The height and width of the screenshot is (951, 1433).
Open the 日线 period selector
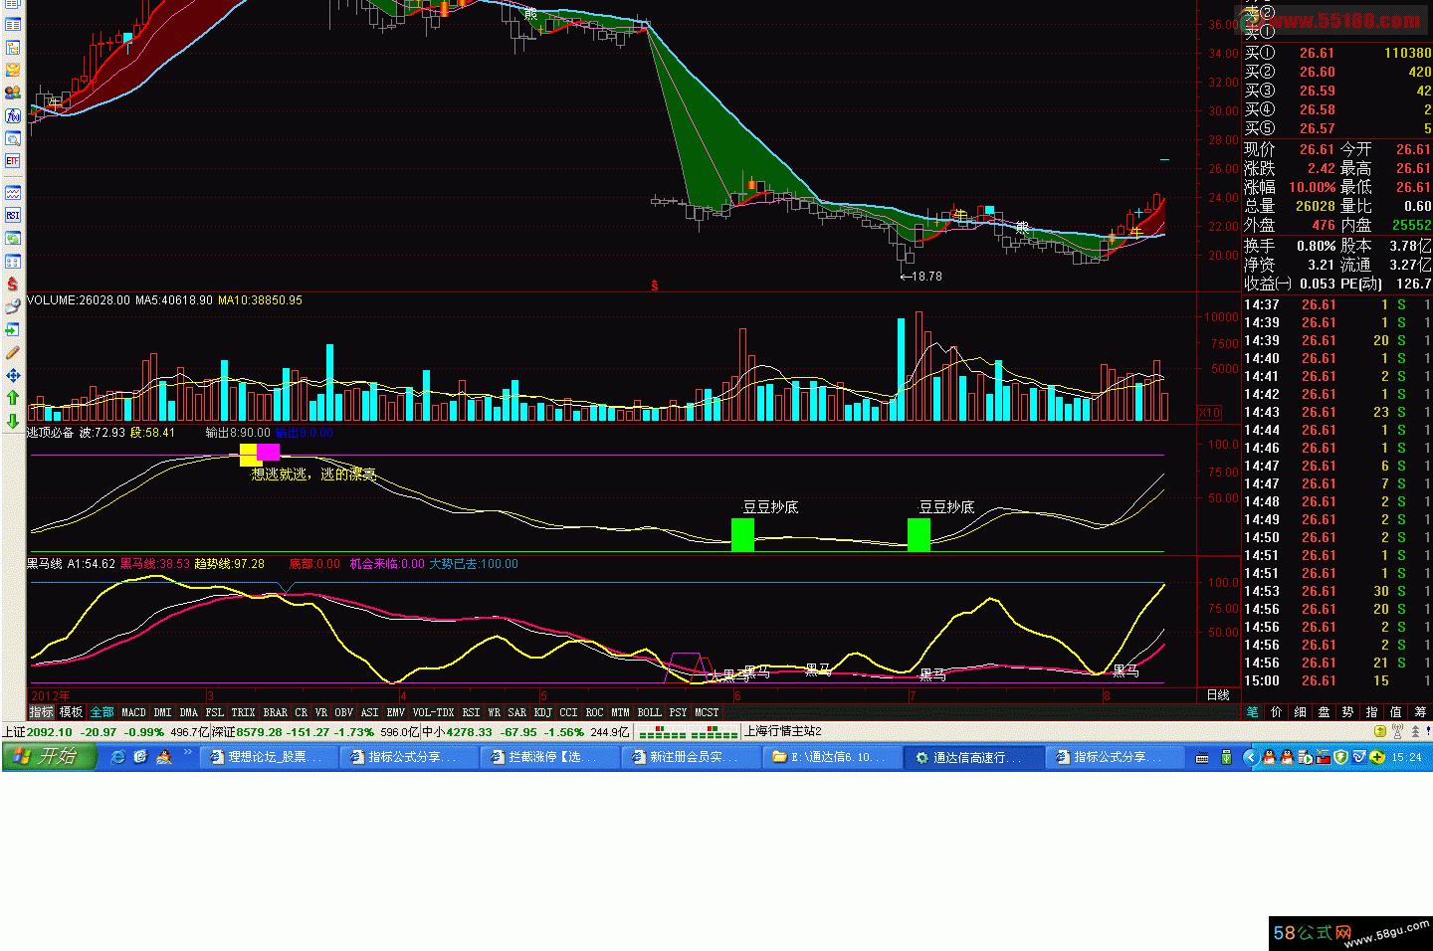[1218, 695]
